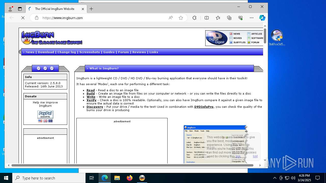Open Copilot sidebar icon

262,18
